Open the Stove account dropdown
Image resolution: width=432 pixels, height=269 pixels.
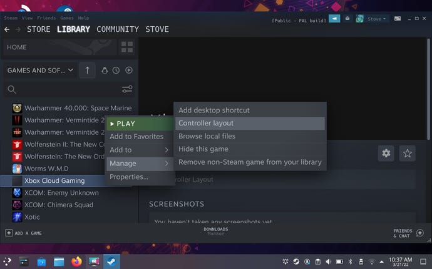click(x=376, y=19)
